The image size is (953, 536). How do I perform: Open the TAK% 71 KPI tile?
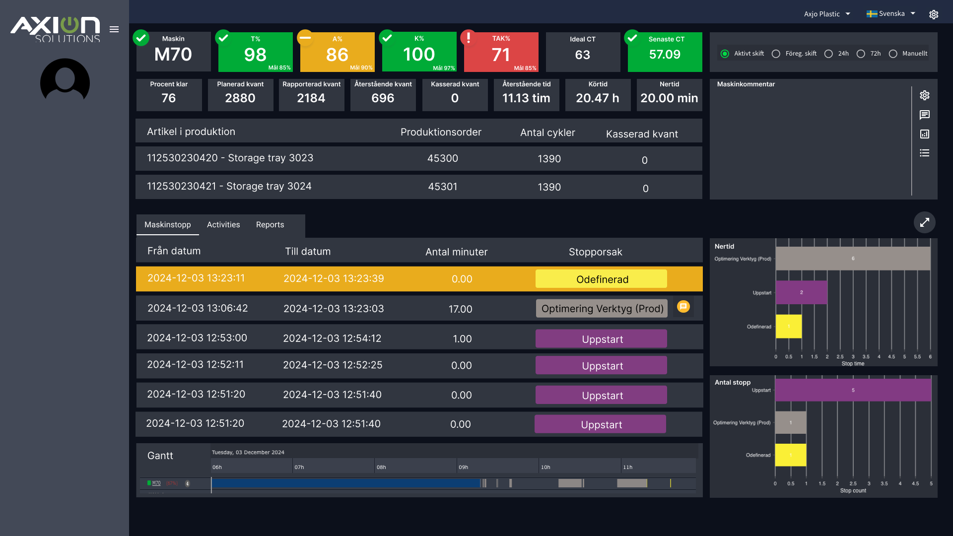click(501, 52)
